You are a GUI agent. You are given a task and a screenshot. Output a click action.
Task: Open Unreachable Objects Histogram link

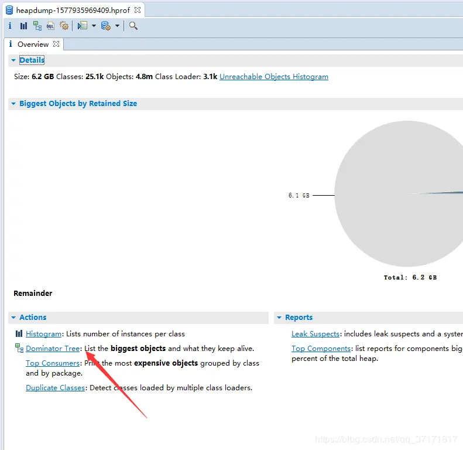(x=274, y=77)
